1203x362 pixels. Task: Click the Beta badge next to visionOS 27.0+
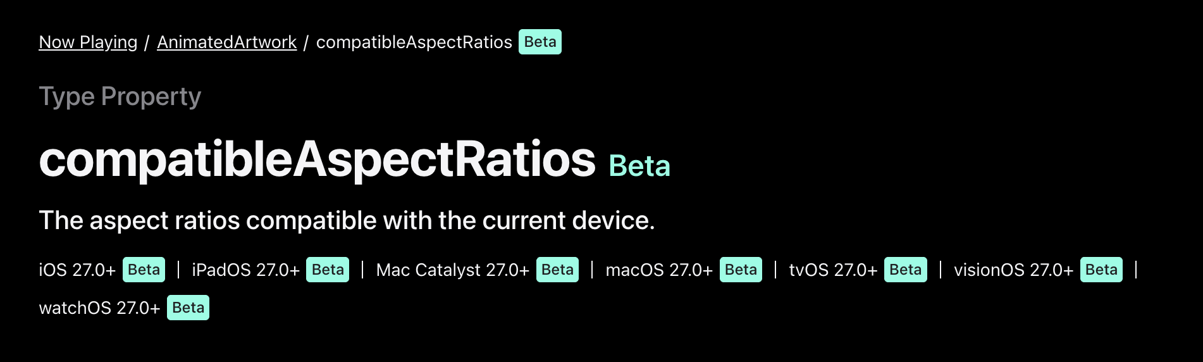tap(1101, 270)
